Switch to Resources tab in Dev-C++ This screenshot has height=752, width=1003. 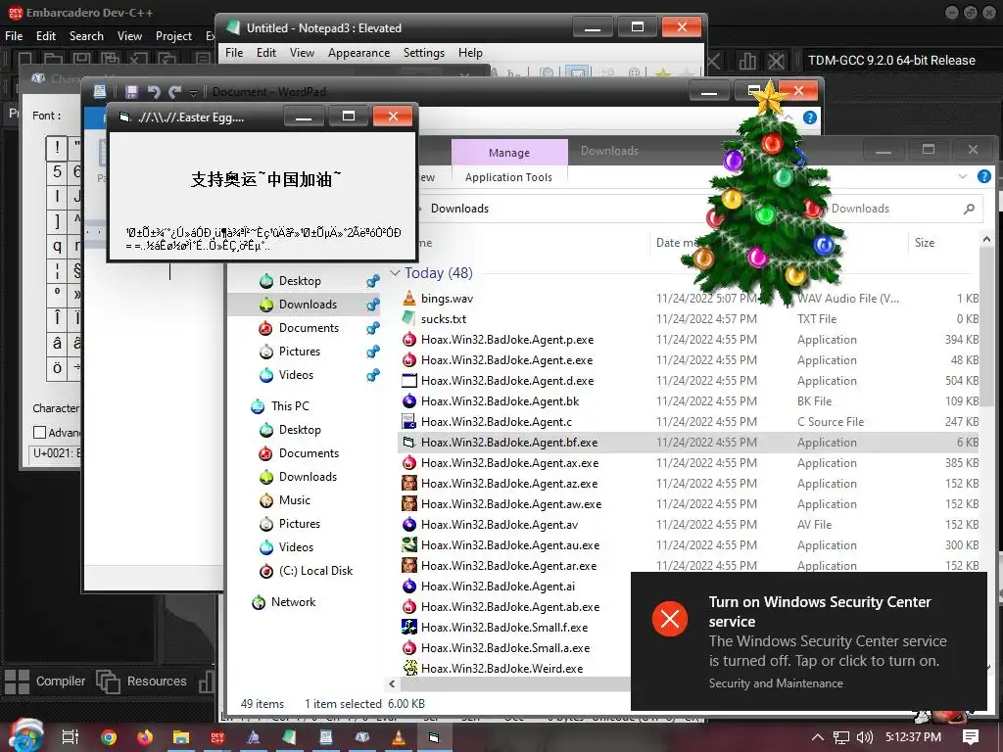click(142, 681)
